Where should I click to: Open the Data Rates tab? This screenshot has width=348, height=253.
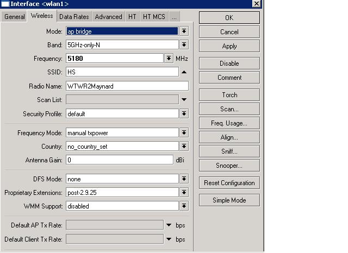coord(74,17)
